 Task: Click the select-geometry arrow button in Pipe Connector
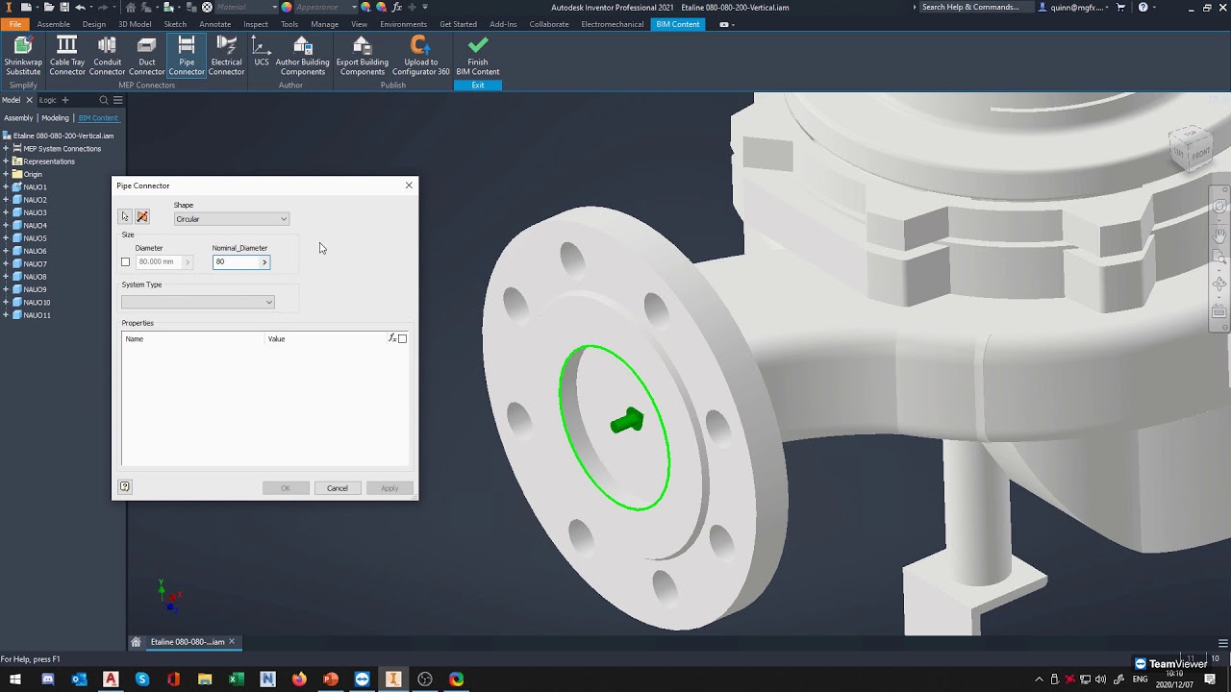point(125,217)
